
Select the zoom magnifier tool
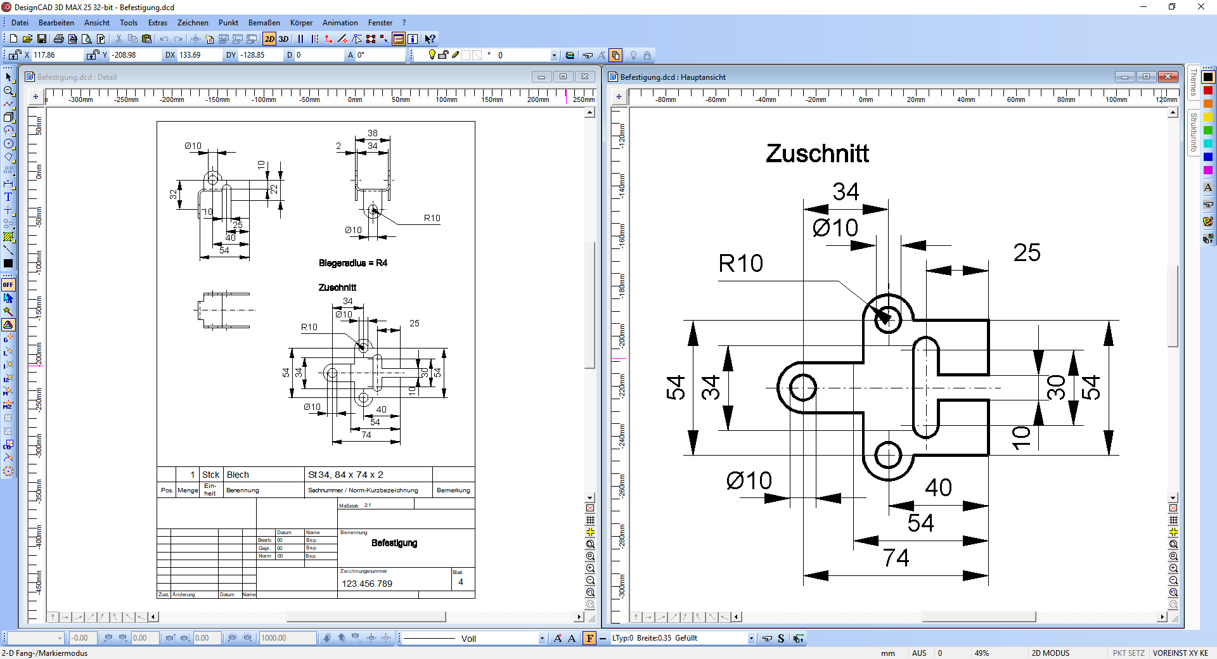pos(8,91)
